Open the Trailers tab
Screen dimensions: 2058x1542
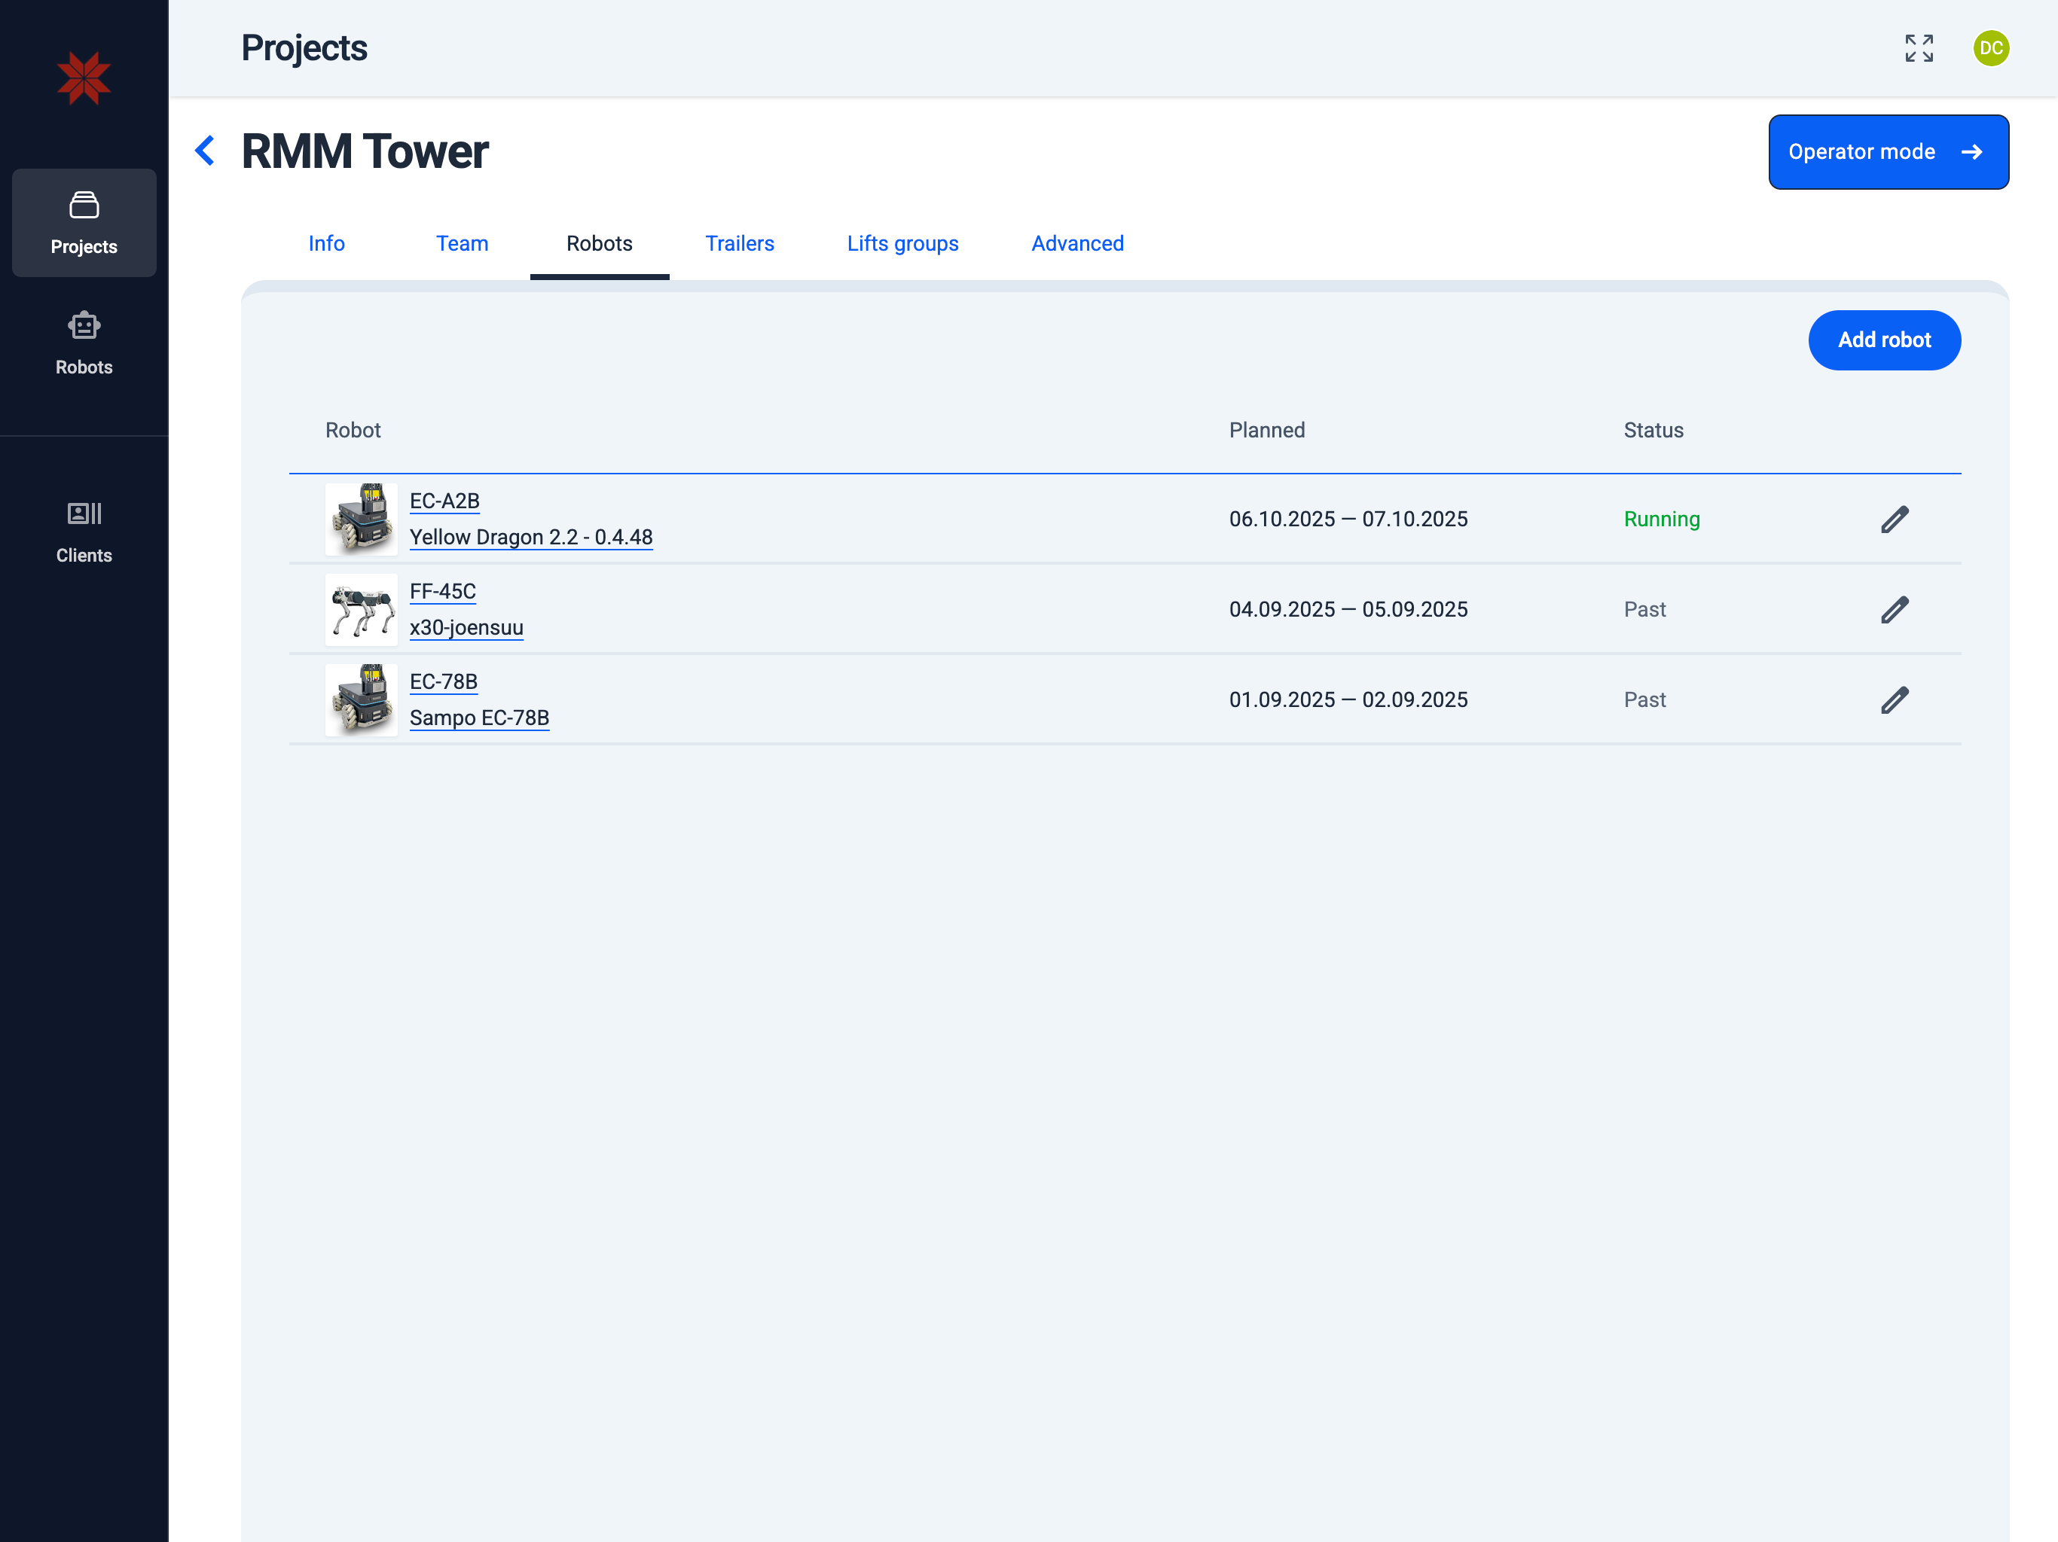coord(740,244)
